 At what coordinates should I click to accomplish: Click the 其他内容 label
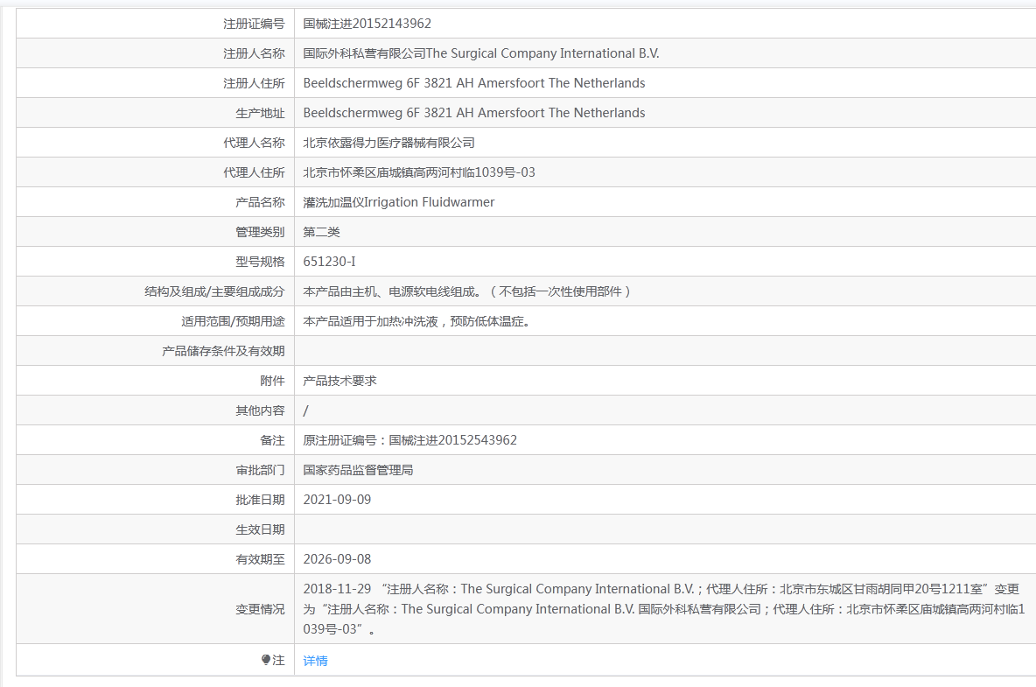pos(261,410)
